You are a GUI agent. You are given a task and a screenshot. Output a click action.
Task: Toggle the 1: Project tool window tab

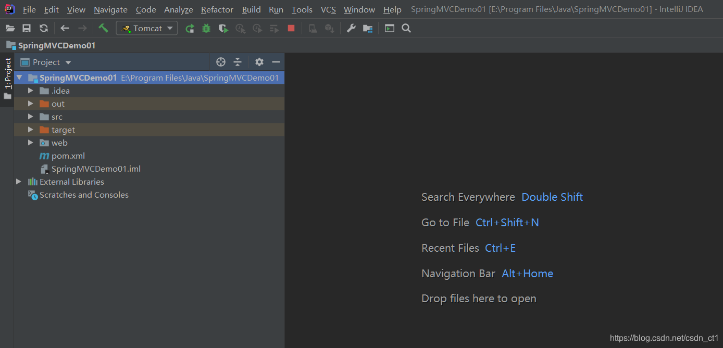7,80
